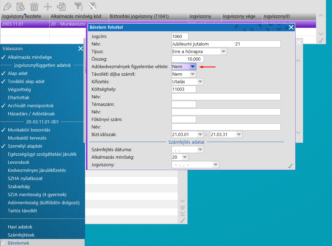Click the Összeg amount input field
This screenshot has height=246, width=332.
[x=188, y=59]
